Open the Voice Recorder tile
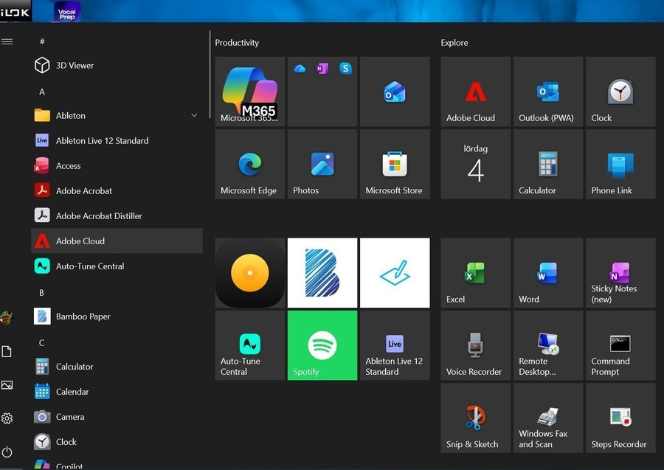 (x=476, y=345)
